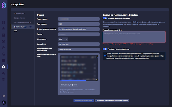Screen dimensions: 172x107
Task: Click the certificate list horizontal scrollbar
Action: pyautogui.click(x=74, y=80)
